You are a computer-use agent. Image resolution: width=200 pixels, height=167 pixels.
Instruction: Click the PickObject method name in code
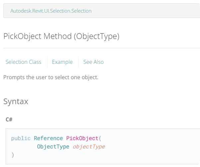coord(82,138)
